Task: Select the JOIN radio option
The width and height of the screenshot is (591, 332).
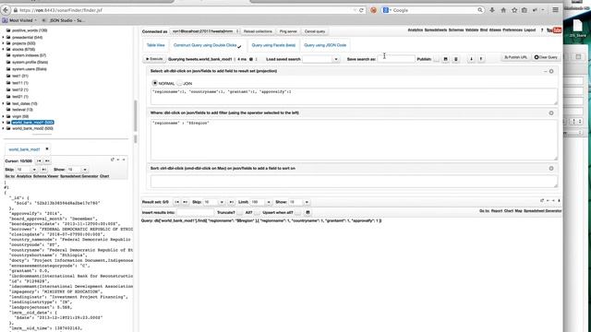Action: pos(179,83)
